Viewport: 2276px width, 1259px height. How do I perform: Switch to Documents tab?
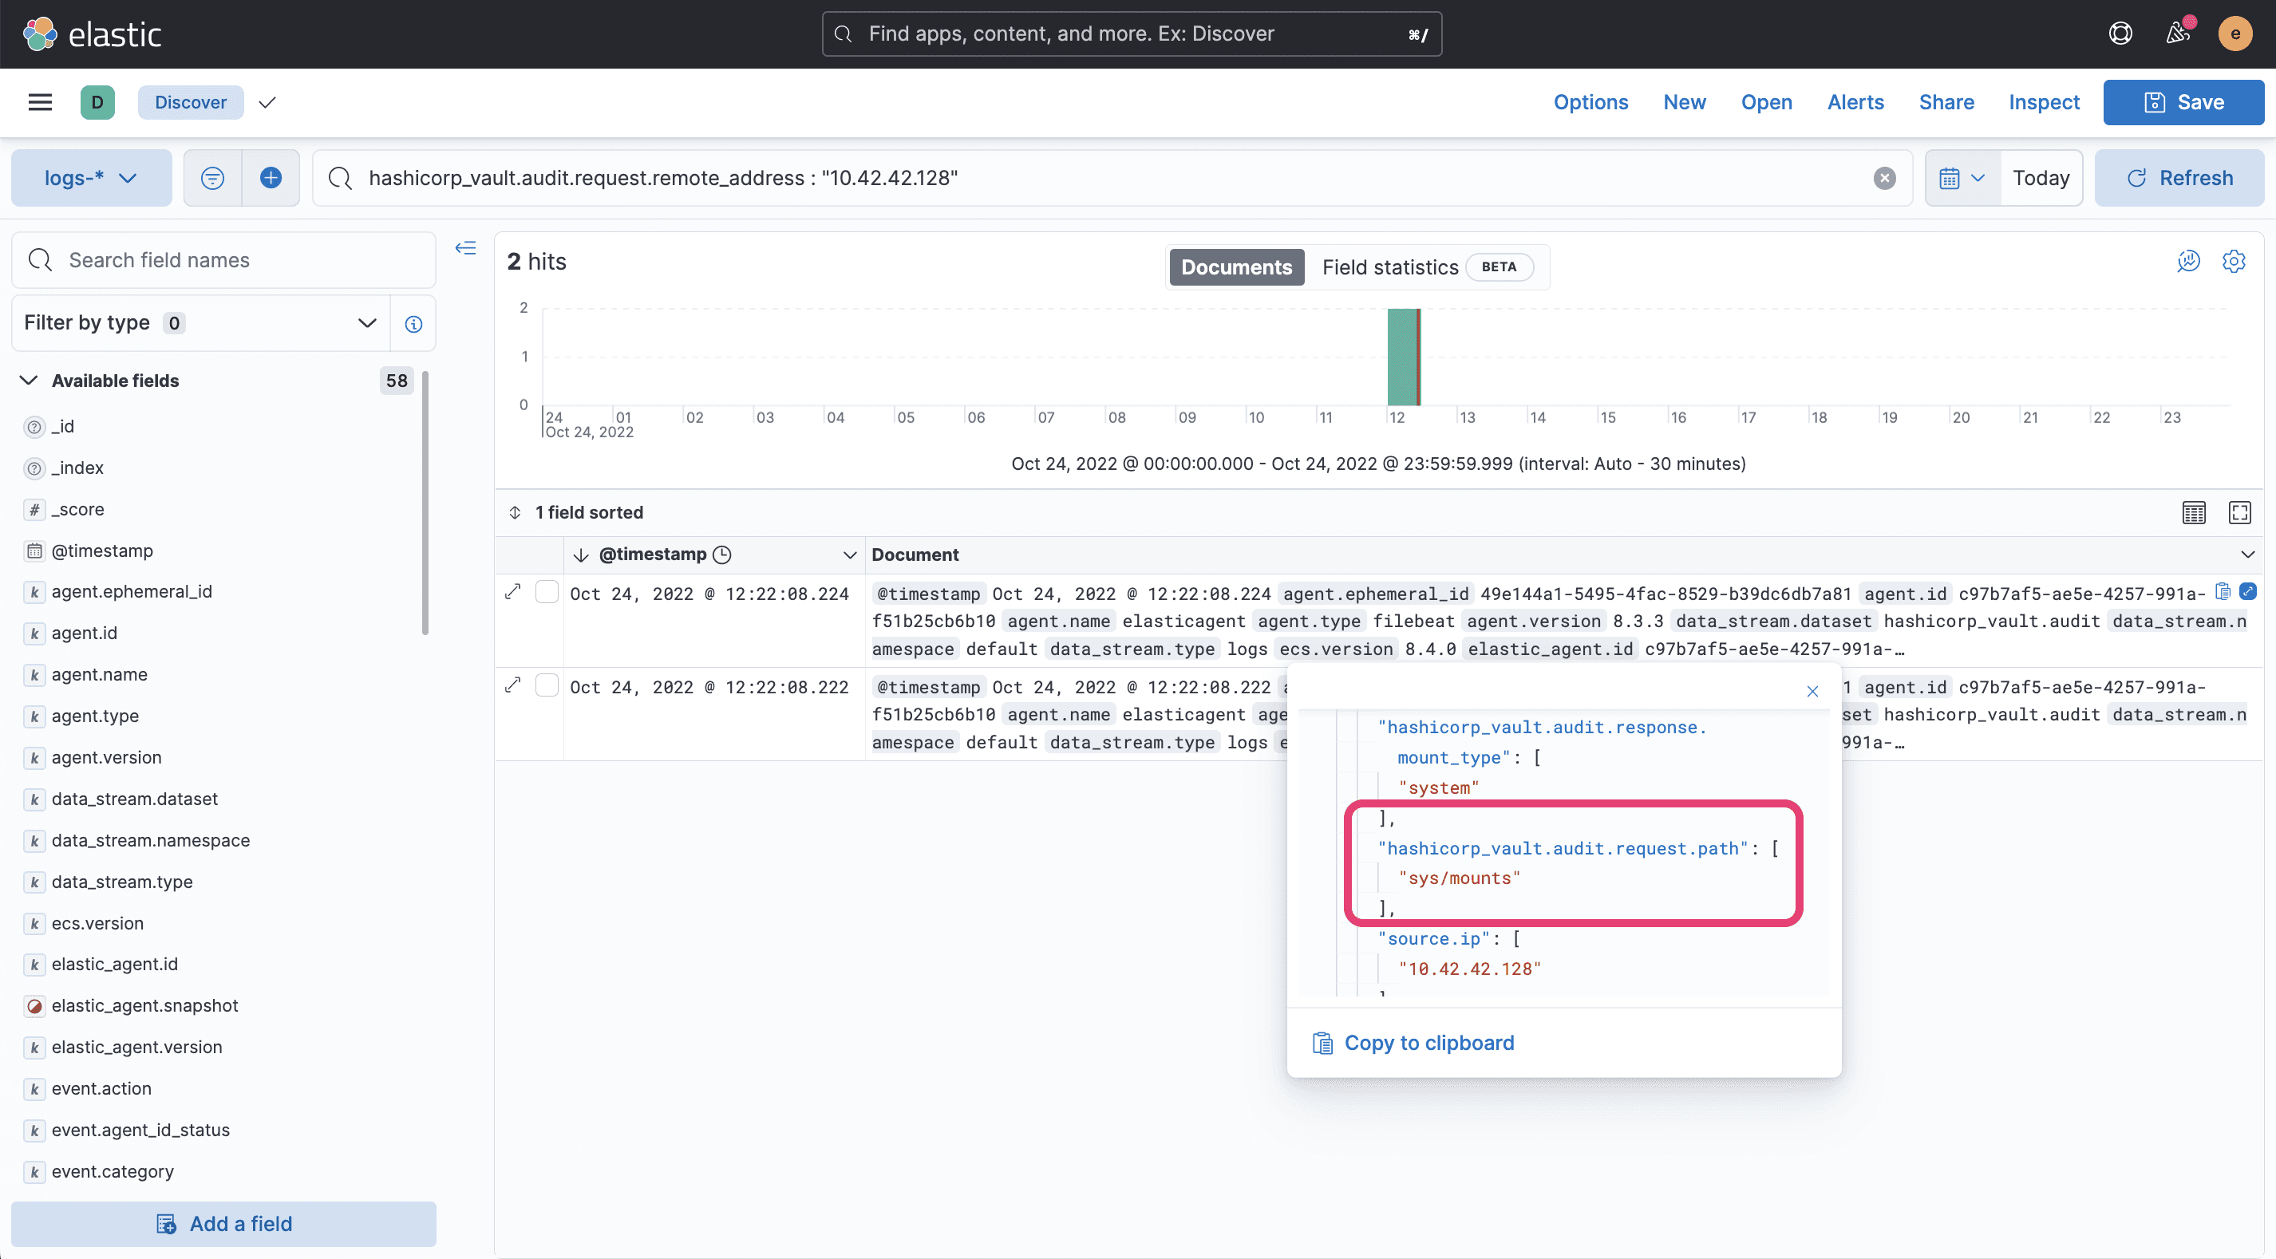[1235, 266]
